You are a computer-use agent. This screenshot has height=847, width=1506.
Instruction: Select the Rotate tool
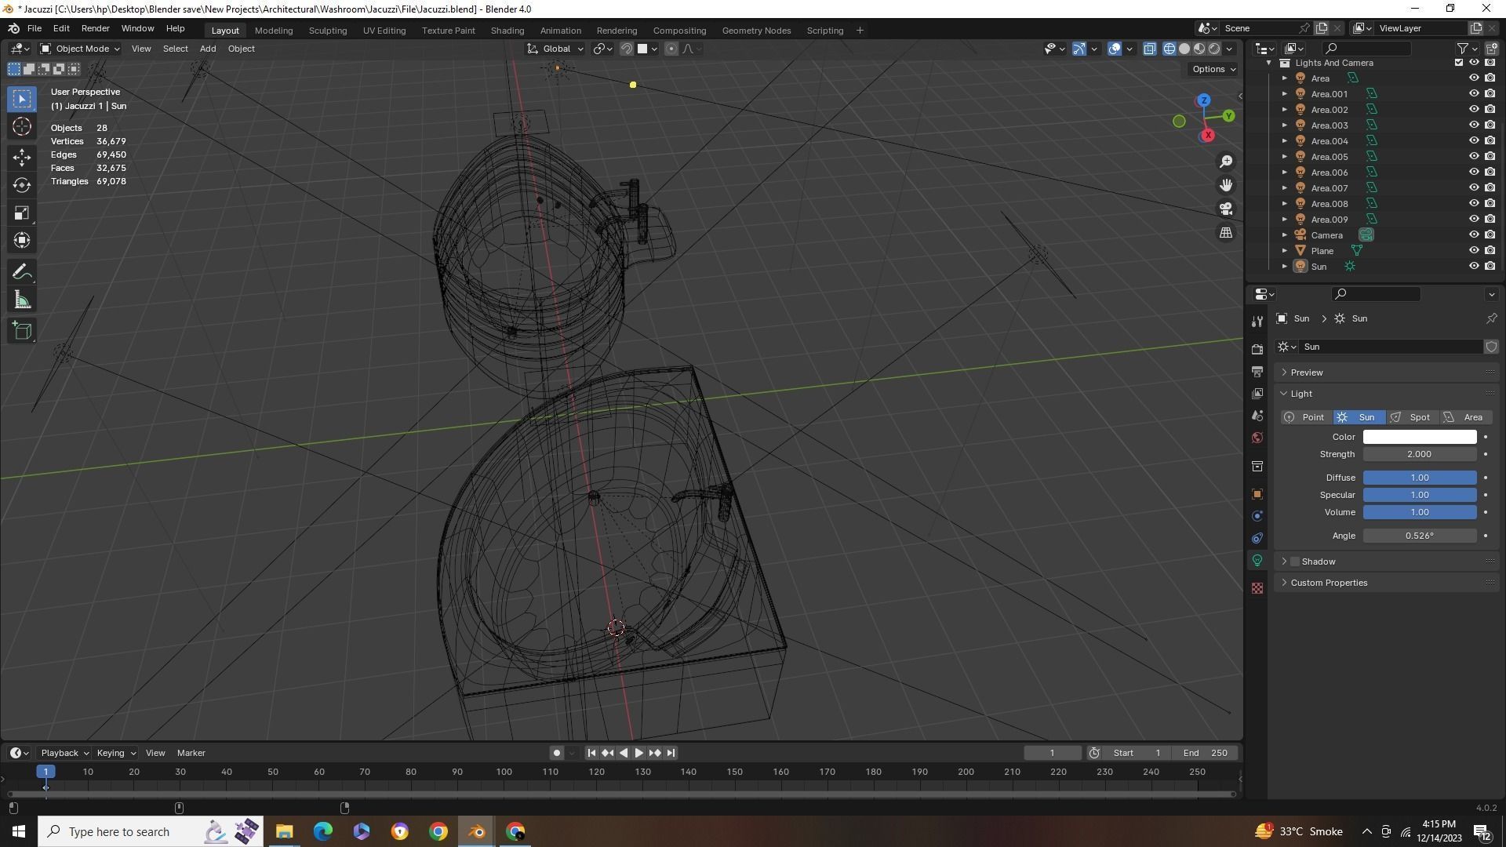pos(22,185)
